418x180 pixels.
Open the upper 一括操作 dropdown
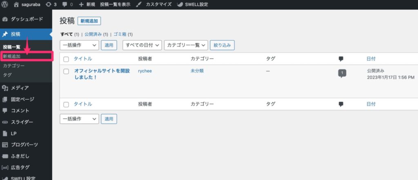(79, 45)
